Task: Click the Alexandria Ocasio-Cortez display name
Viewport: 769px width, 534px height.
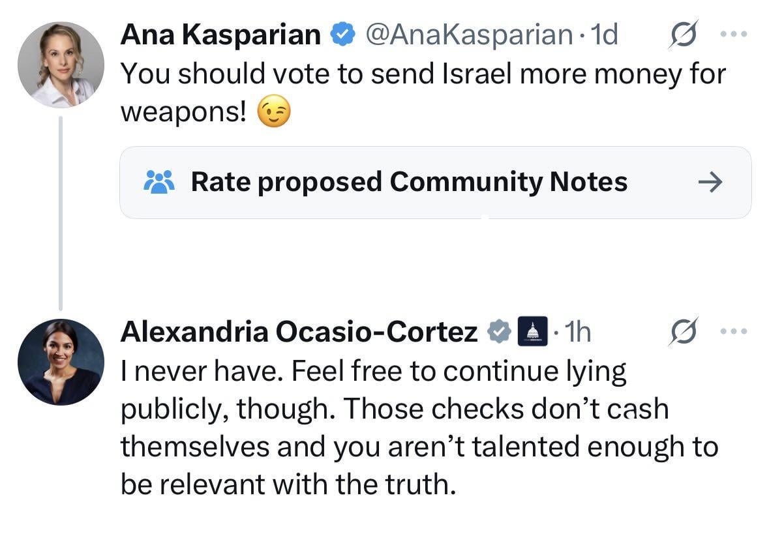Action: tap(299, 332)
